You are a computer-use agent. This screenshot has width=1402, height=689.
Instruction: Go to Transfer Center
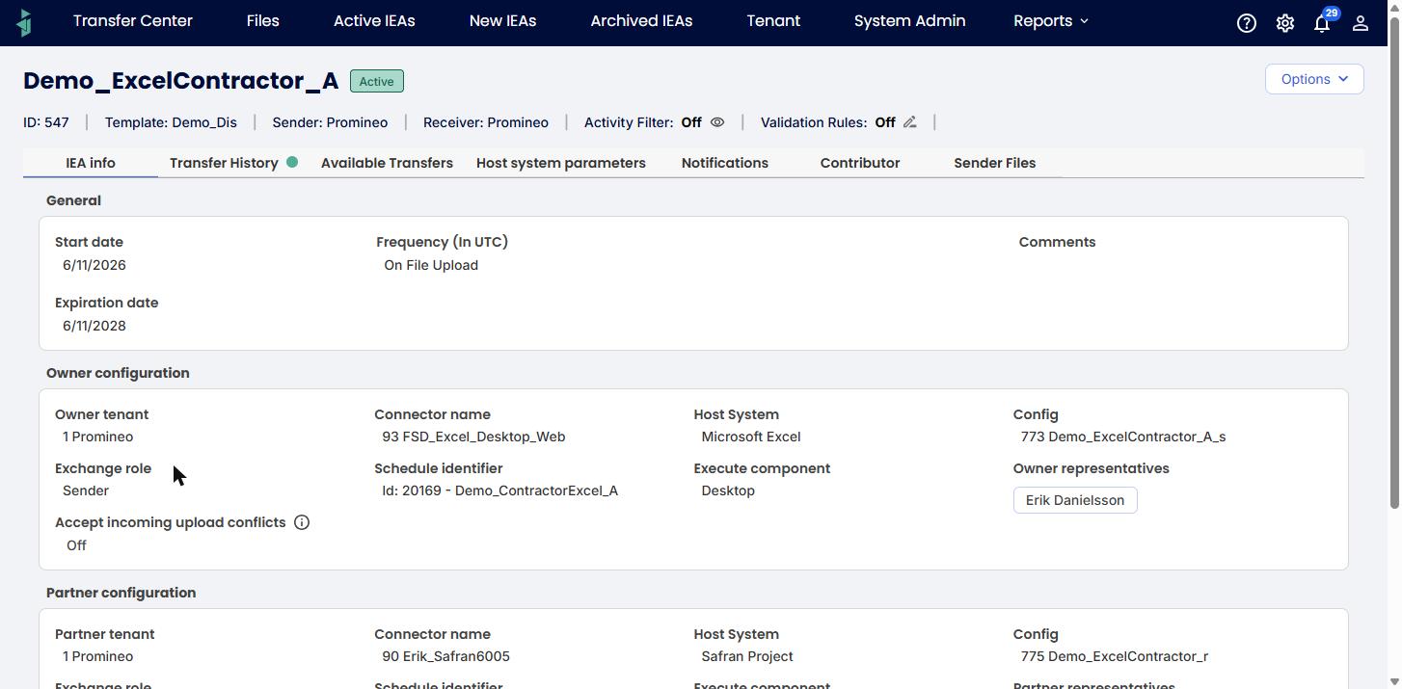[x=133, y=21]
